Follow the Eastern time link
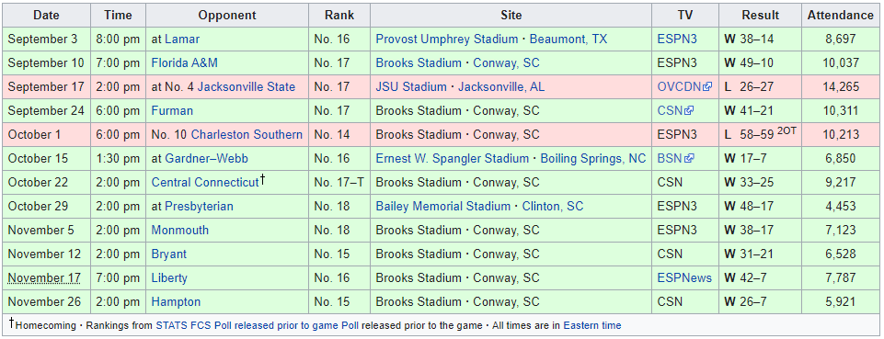Screen dimensions: 884x339 [x=592, y=325]
